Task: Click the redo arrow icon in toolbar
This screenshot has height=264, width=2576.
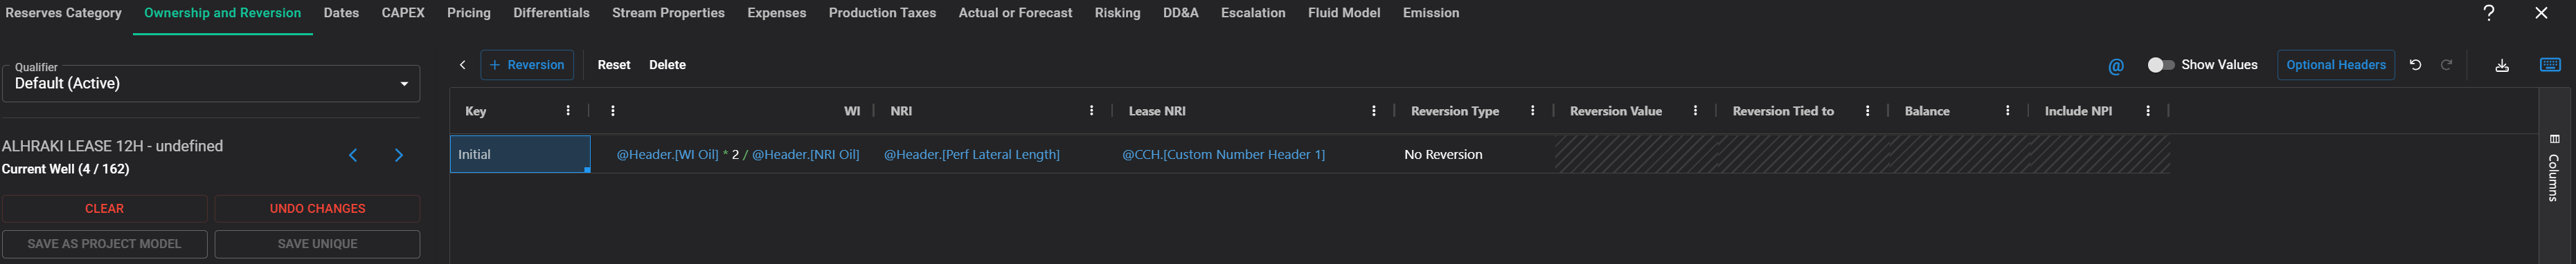Action: coord(2447,65)
